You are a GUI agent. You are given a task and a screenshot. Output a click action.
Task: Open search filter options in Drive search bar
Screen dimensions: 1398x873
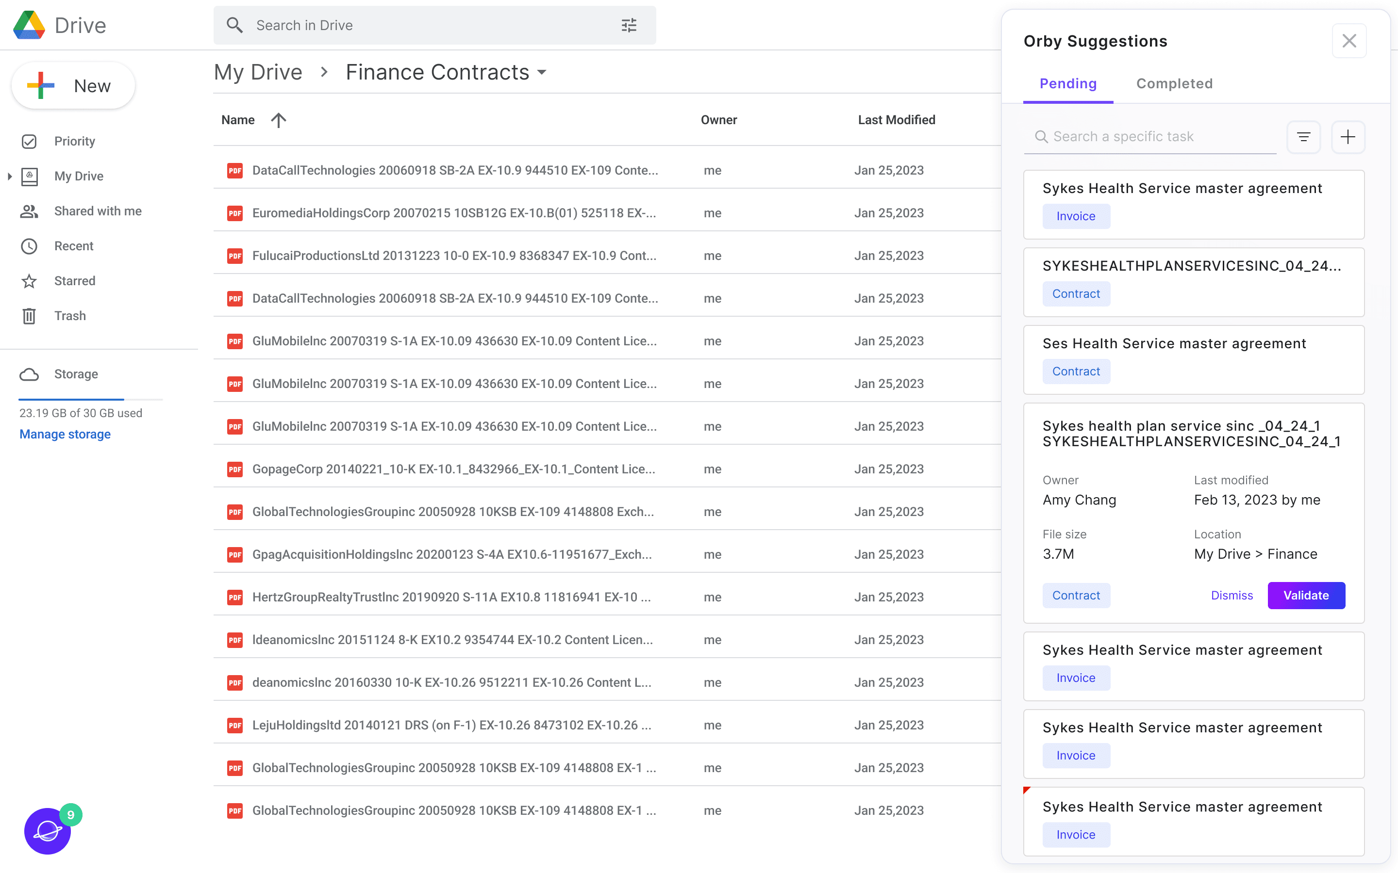[x=629, y=25]
